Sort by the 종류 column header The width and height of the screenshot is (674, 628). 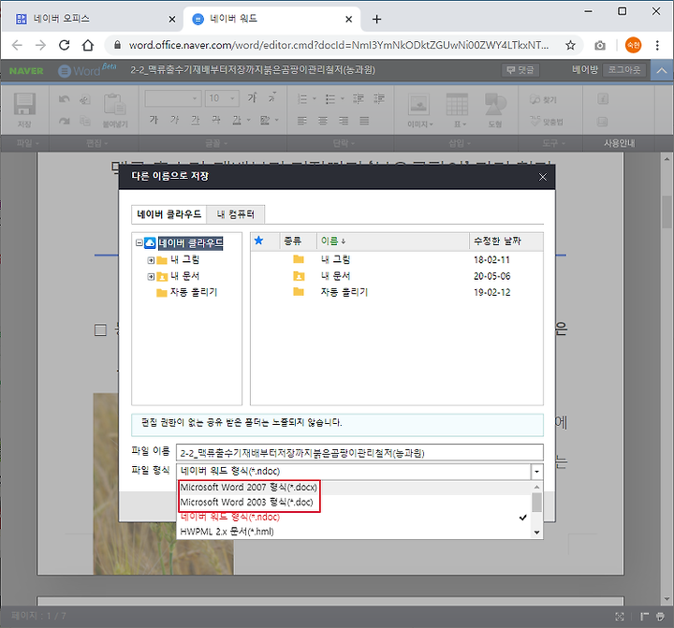(299, 241)
